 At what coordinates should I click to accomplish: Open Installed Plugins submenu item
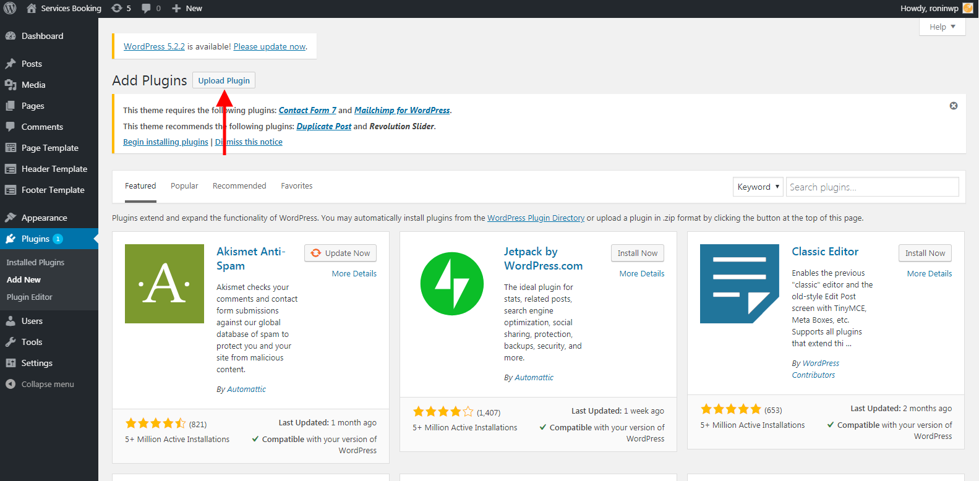(x=35, y=262)
